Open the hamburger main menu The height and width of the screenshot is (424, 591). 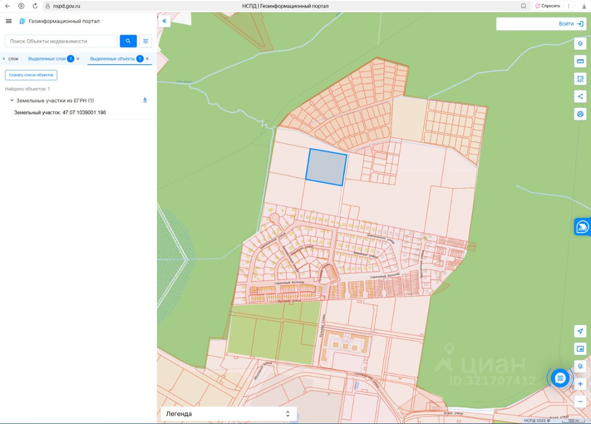point(9,21)
